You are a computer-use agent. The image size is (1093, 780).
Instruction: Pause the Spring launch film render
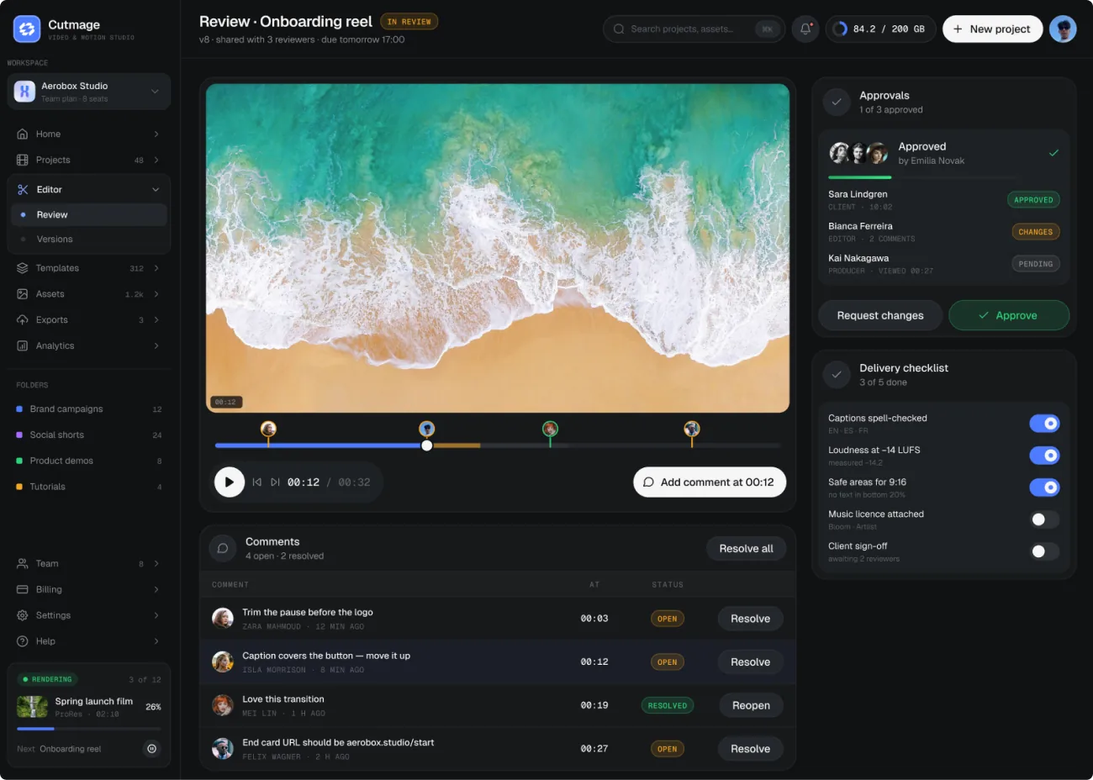151,748
